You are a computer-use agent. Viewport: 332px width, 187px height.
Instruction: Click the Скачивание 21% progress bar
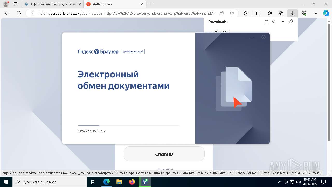click(129, 126)
